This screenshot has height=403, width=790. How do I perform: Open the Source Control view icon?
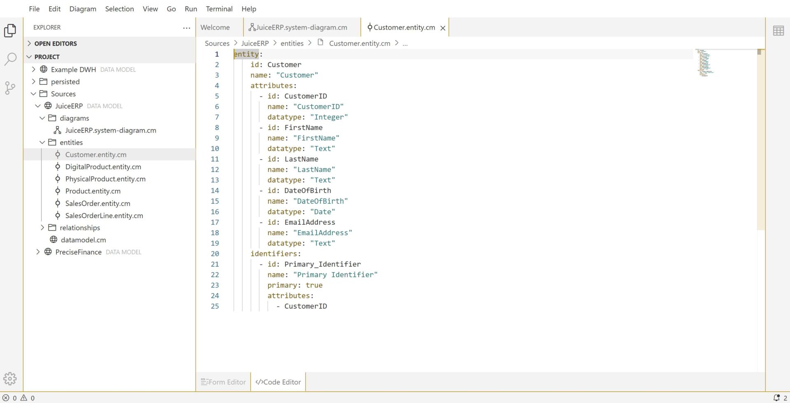click(10, 88)
